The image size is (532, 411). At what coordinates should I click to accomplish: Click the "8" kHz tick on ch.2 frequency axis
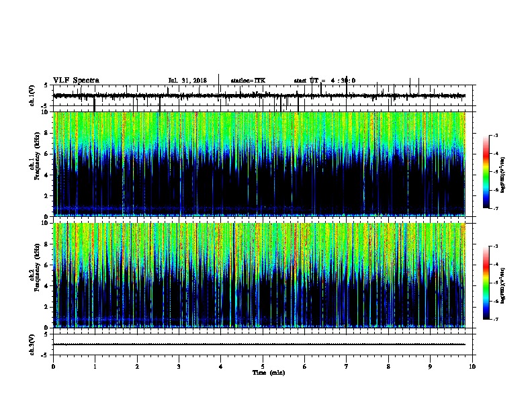[x=47, y=244]
